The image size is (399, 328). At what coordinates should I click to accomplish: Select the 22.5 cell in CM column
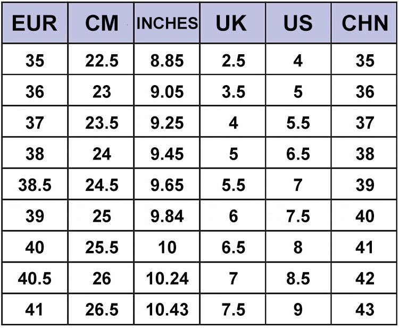pos(102,61)
